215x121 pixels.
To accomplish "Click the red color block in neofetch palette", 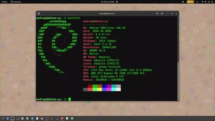I will click(x=90, y=86).
